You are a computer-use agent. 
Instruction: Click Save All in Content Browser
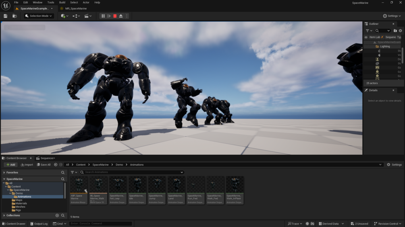pyautogui.click(x=44, y=165)
